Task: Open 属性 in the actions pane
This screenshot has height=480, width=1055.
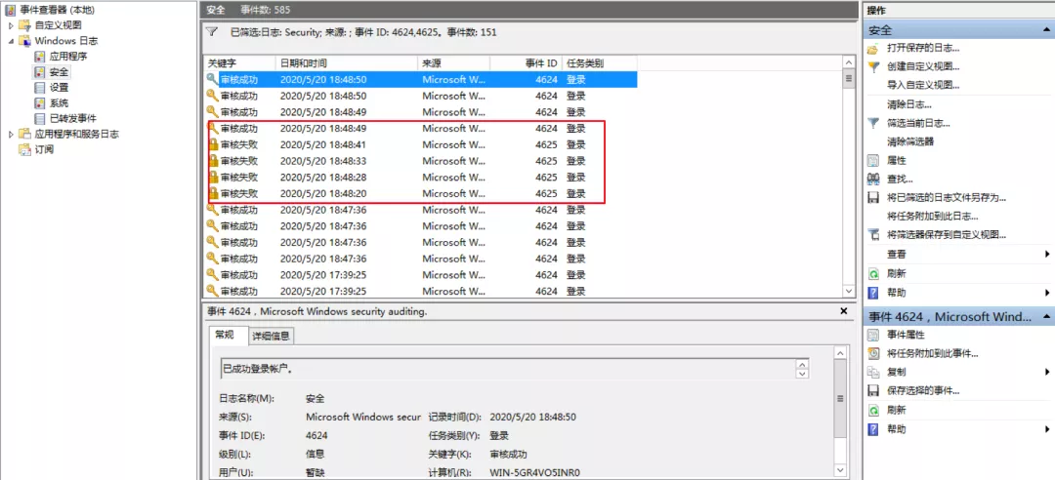Action: [x=896, y=161]
